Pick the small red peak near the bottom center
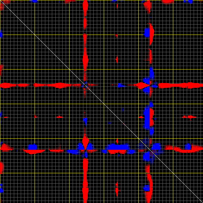The height and width of the screenshot is (203, 203). (x=117, y=189)
